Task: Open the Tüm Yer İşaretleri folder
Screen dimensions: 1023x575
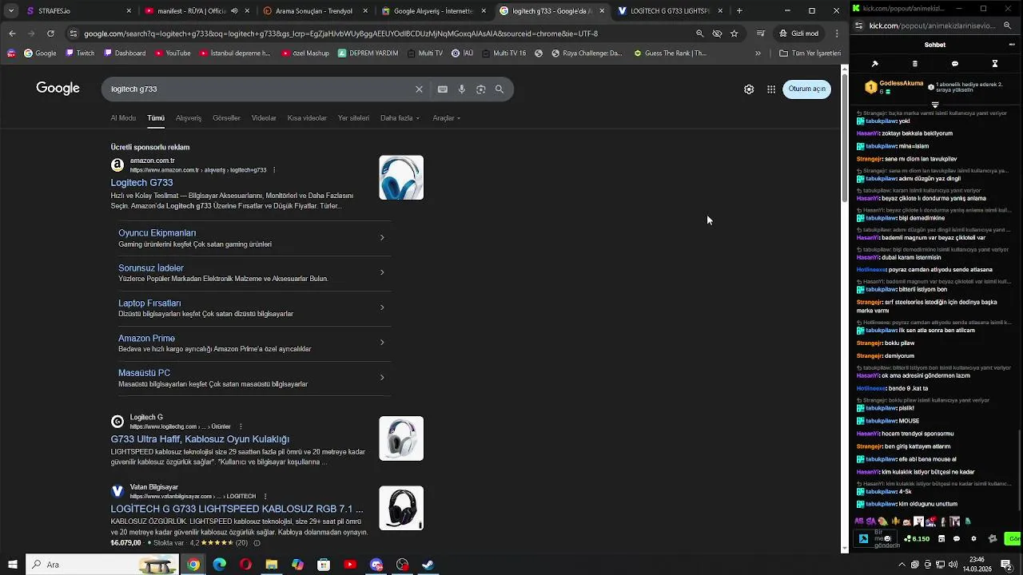Action: [x=810, y=54]
